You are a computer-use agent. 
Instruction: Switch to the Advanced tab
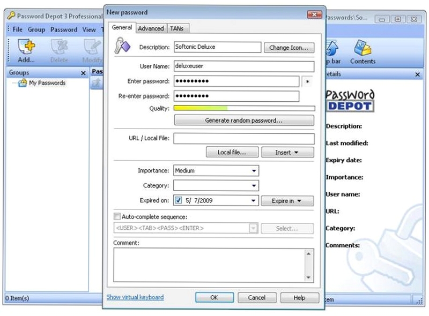pyautogui.click(x=151, y=28)
